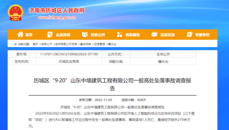Click the 重点领域 breadcrumb link

pyautogui.click(x=86, y=44)
